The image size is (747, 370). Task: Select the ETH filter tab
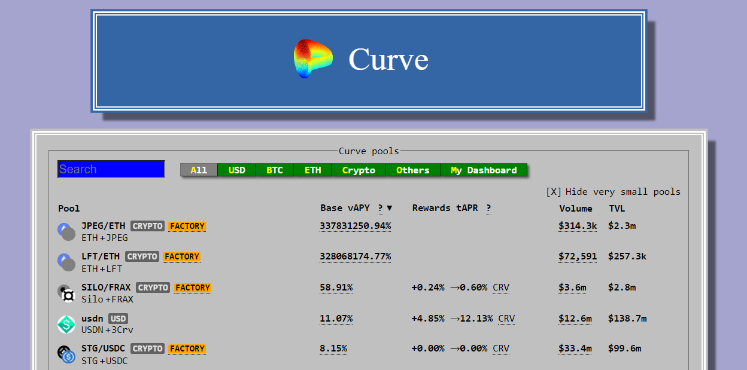coord(312,170)
